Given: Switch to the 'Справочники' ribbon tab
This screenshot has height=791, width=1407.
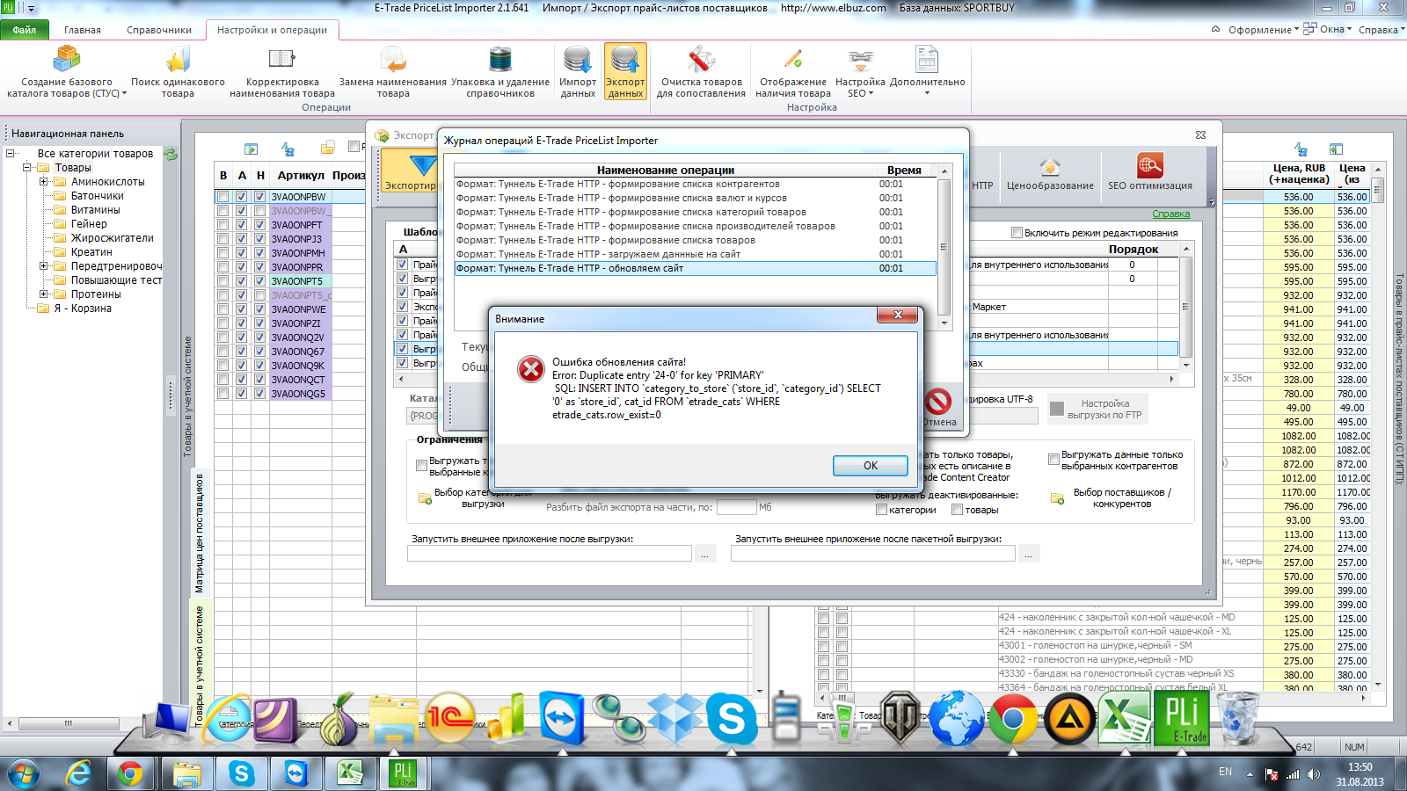Looking at the screenshot, I should pyautogui.click(x=159, y=30).
